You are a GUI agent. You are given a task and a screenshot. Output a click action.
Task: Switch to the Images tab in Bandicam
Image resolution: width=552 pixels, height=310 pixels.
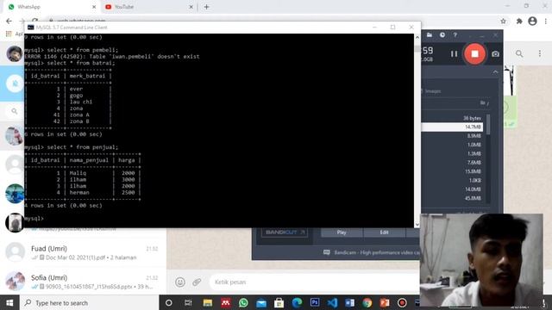[433, 91]
